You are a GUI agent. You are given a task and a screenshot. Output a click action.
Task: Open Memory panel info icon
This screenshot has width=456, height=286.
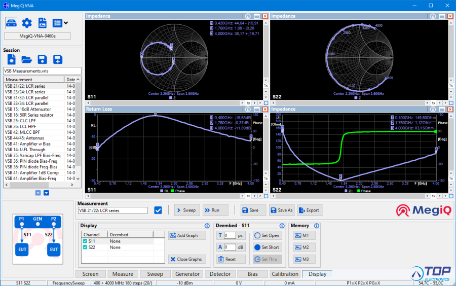tap(317, 226)
